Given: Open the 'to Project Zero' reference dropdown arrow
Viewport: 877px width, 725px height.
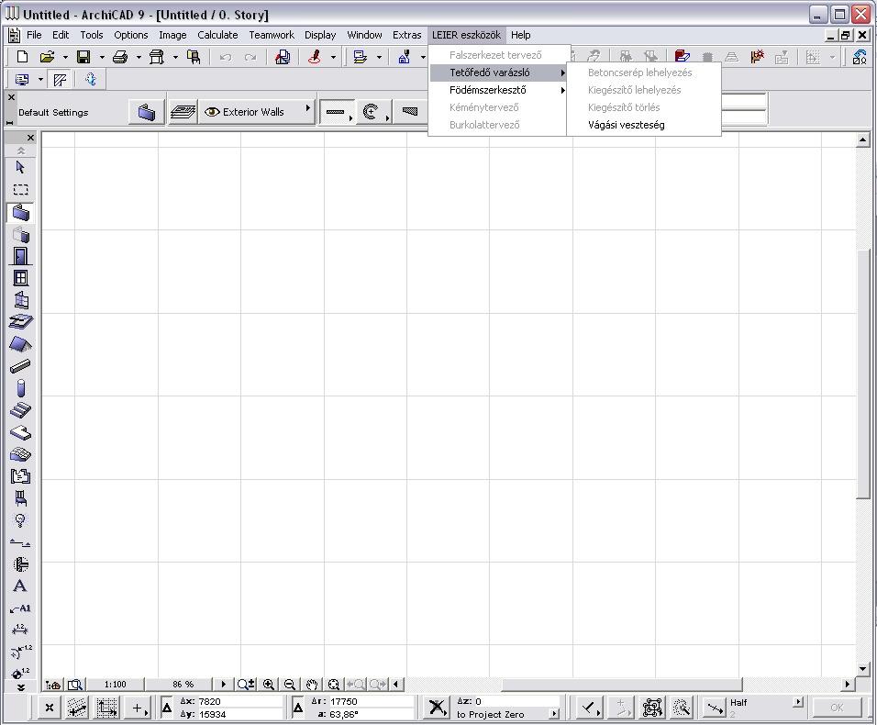Looking at the screenshot, I should [x=554, y=714].
